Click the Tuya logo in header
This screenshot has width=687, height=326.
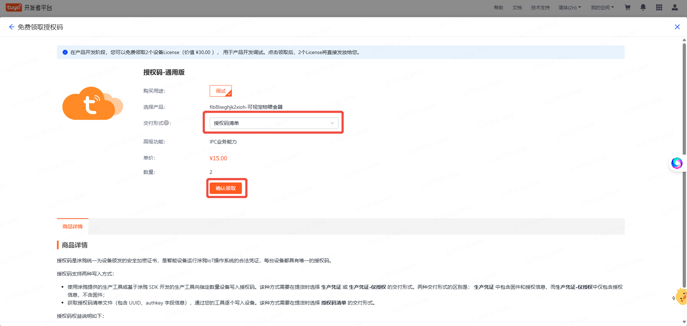14,8
